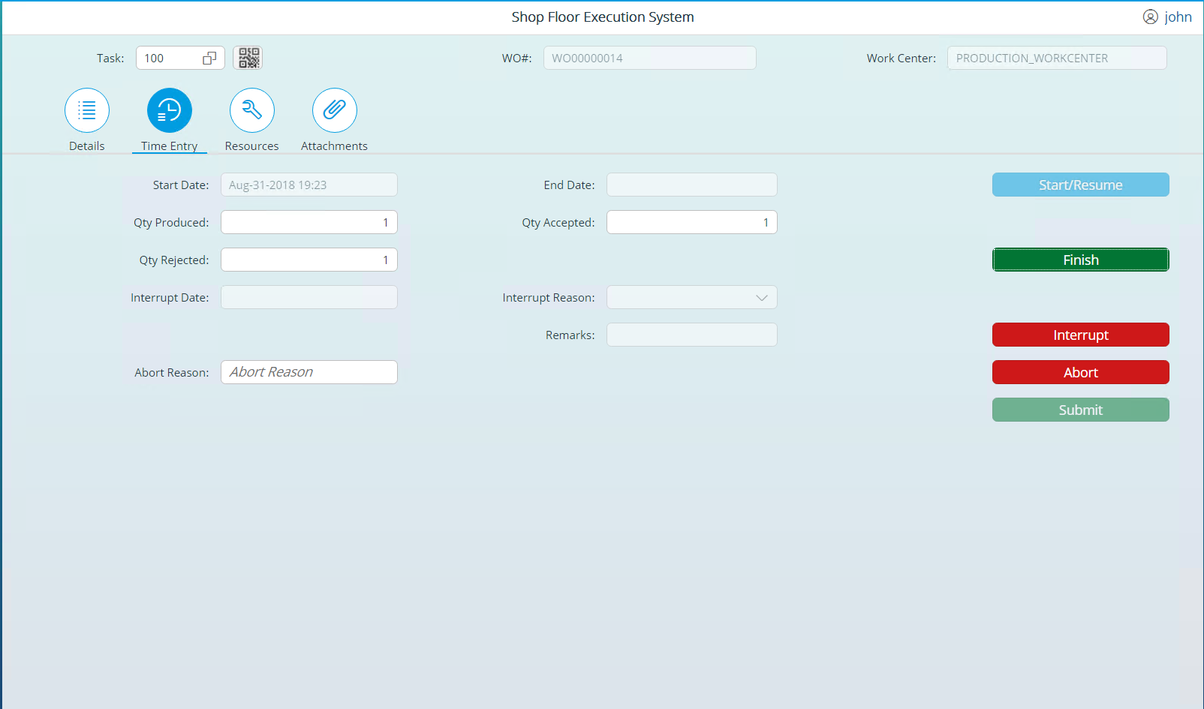Click the Remarks text field

pos(691,335)
